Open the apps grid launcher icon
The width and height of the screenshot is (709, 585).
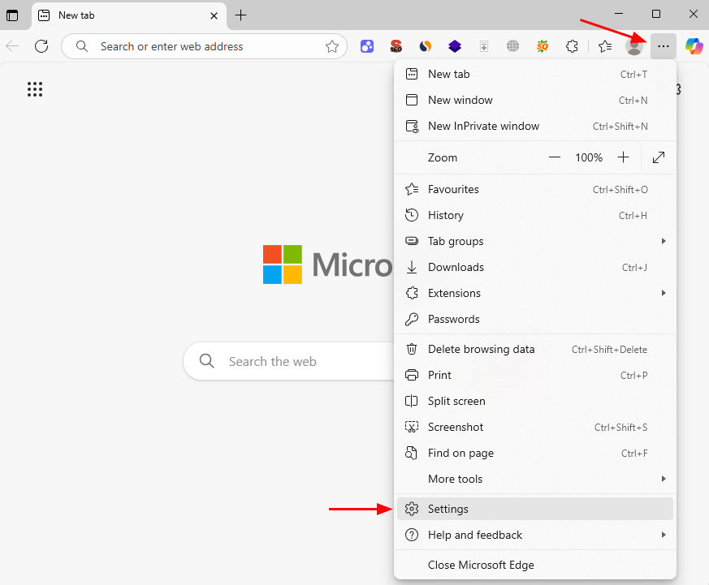(x=35, y=89)
